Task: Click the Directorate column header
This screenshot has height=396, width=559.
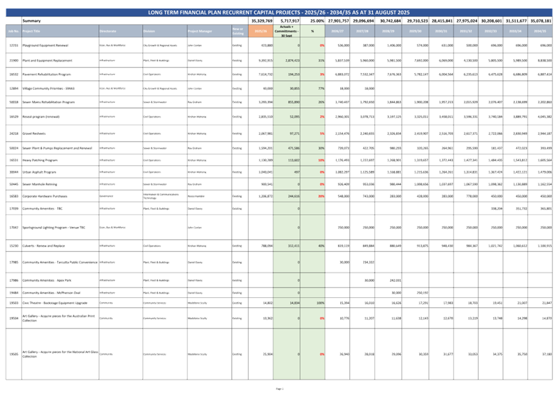Action: (120, 30)
